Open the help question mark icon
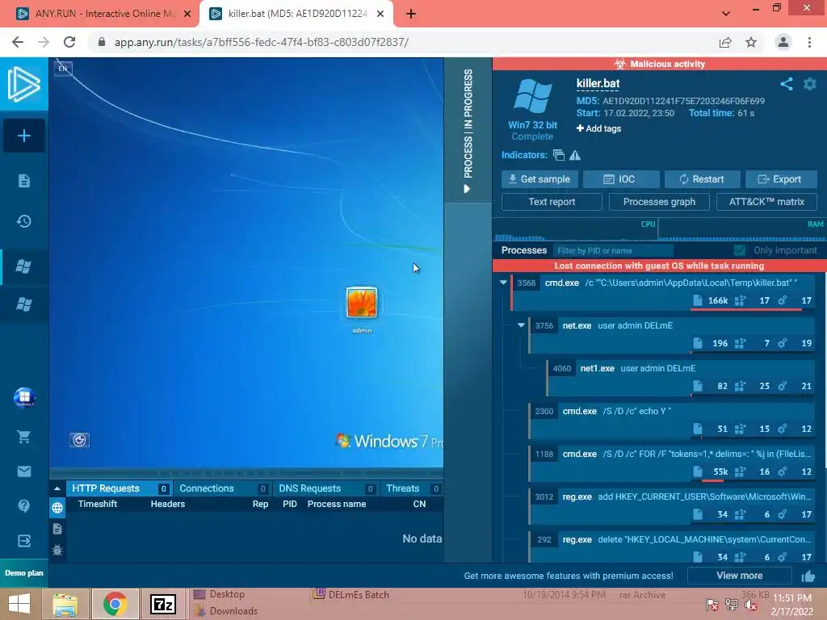The height and width of the screenshot is (620, 827). pyautogui.click(x=23, y=506)
